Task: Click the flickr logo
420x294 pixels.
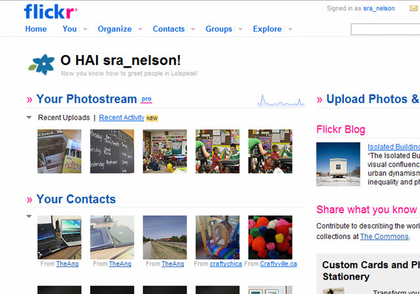Action: pyautogui.click(x=51, y=12)
